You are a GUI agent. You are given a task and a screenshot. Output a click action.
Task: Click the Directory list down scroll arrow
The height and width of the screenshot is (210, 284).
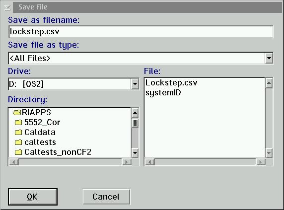135,153
